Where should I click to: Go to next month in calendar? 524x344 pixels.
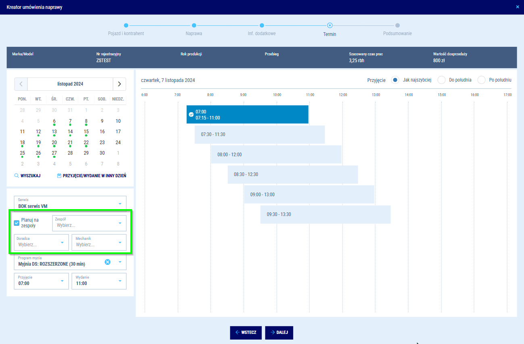pyautogui.click(x=119, y=84)
